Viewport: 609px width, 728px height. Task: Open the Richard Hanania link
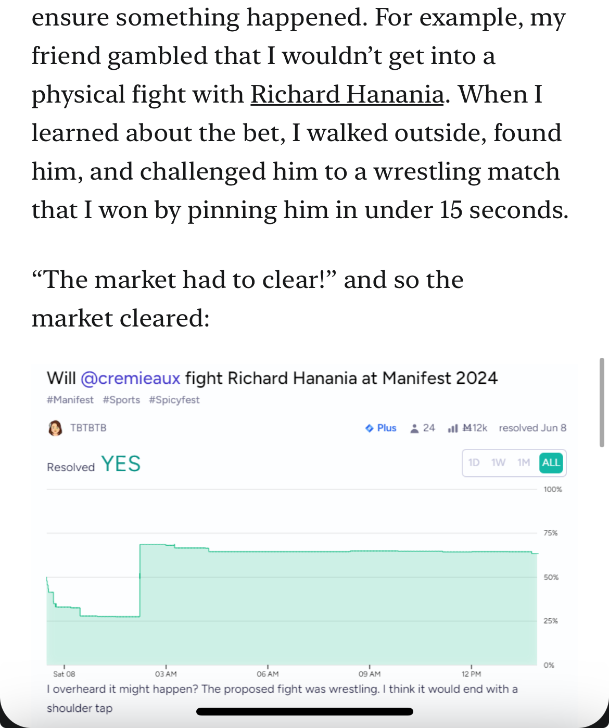[347, 95]
